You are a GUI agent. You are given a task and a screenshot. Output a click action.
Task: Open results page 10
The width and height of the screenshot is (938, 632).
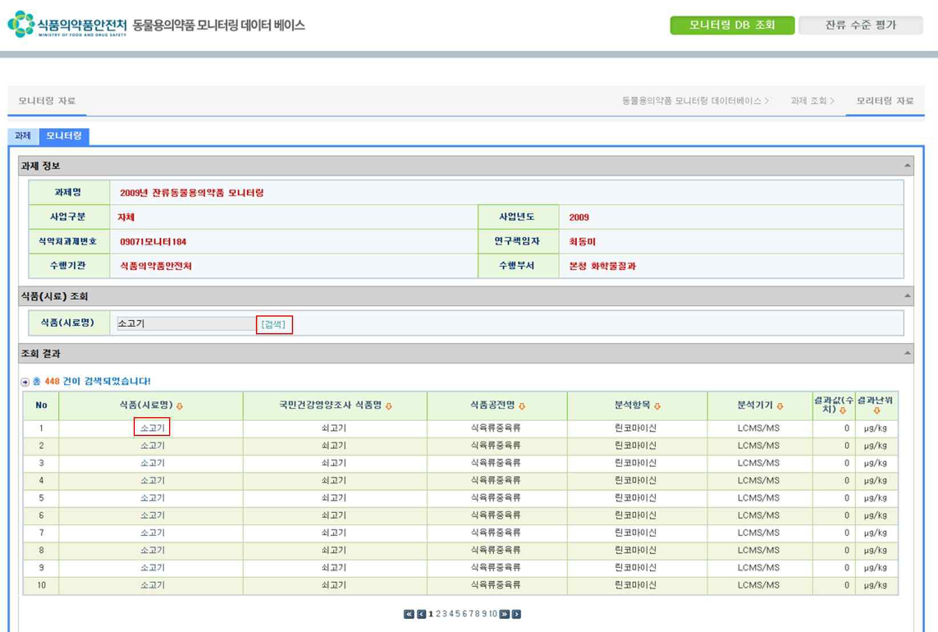[x=493, y=614]
